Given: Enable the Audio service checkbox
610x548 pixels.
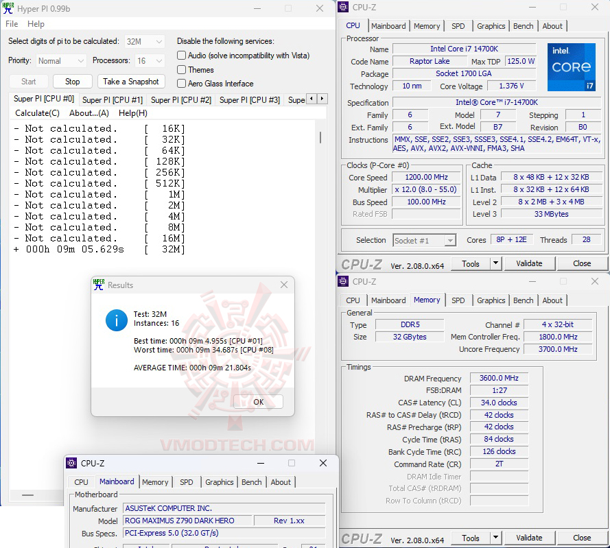Looking at the screenshot, I should pos(181,56).
